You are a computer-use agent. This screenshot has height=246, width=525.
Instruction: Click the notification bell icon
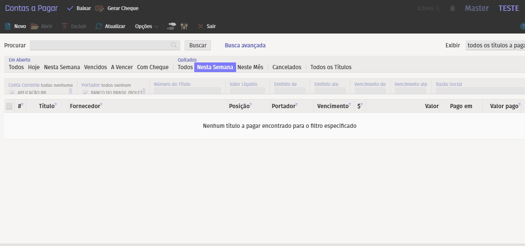(452, 8)
